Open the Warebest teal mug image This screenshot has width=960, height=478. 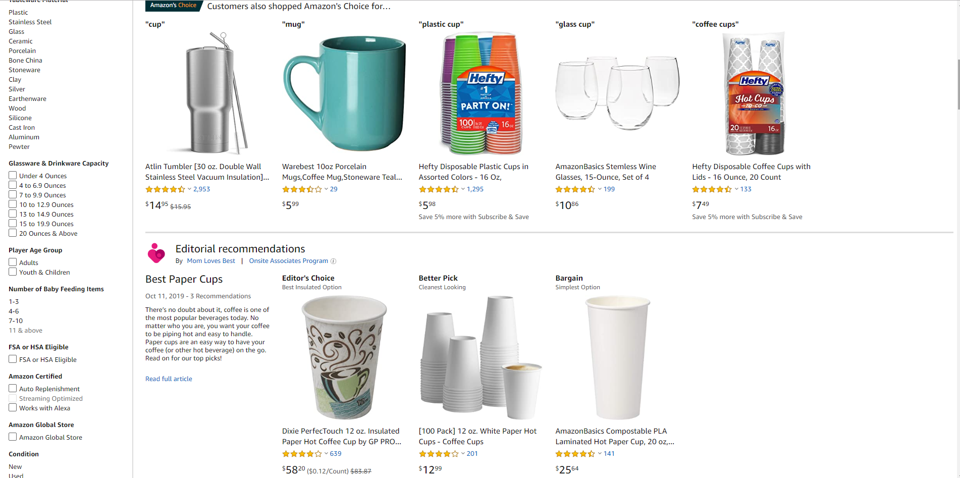344,93
